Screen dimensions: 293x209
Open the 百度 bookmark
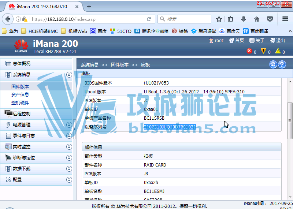[98, 31]
